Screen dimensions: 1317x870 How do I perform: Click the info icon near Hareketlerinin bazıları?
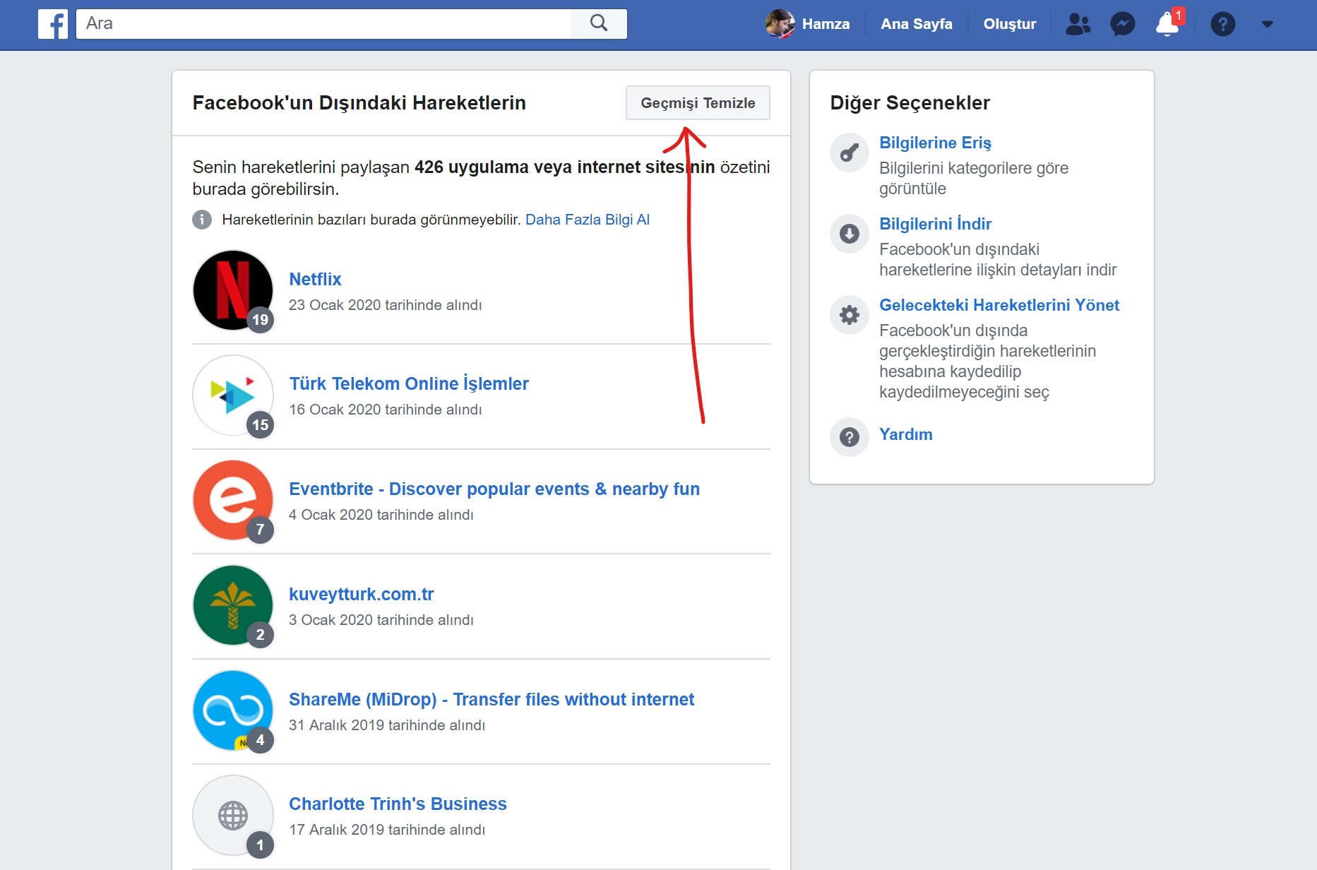click(202, 220)
